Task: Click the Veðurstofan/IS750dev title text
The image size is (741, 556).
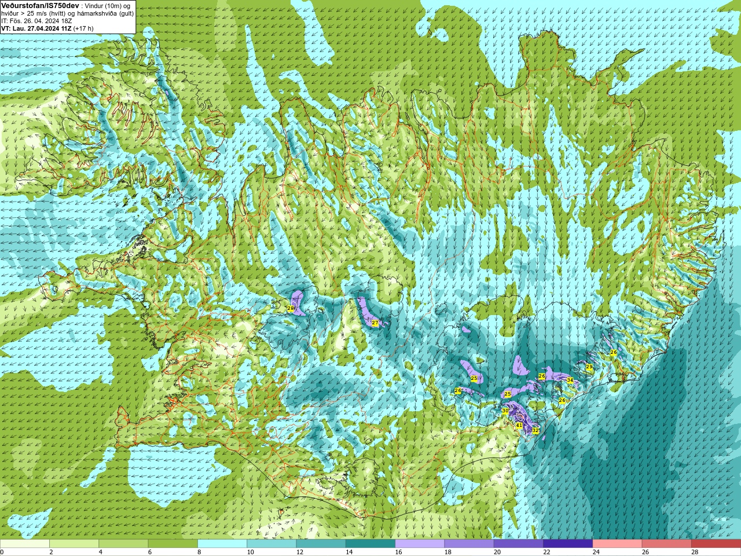Action: [x=40, y=5]
